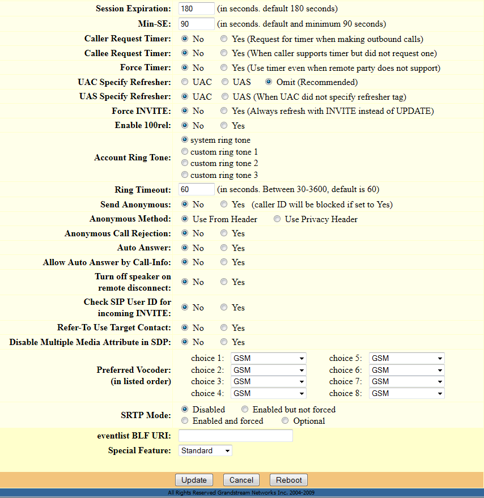Select custom ring tone 2
484x498 pixels.
click(x=185, y=163)
